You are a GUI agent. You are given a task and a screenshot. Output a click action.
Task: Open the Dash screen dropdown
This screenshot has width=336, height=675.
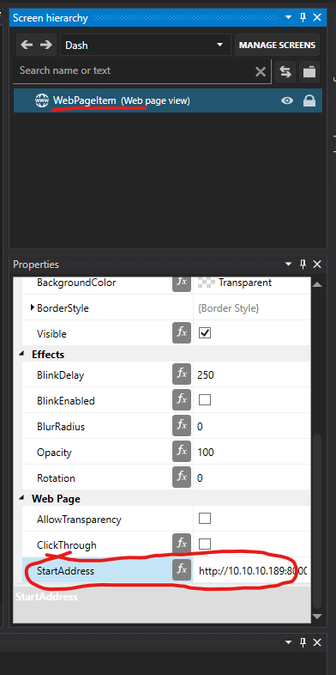click(x=145, y=45)
